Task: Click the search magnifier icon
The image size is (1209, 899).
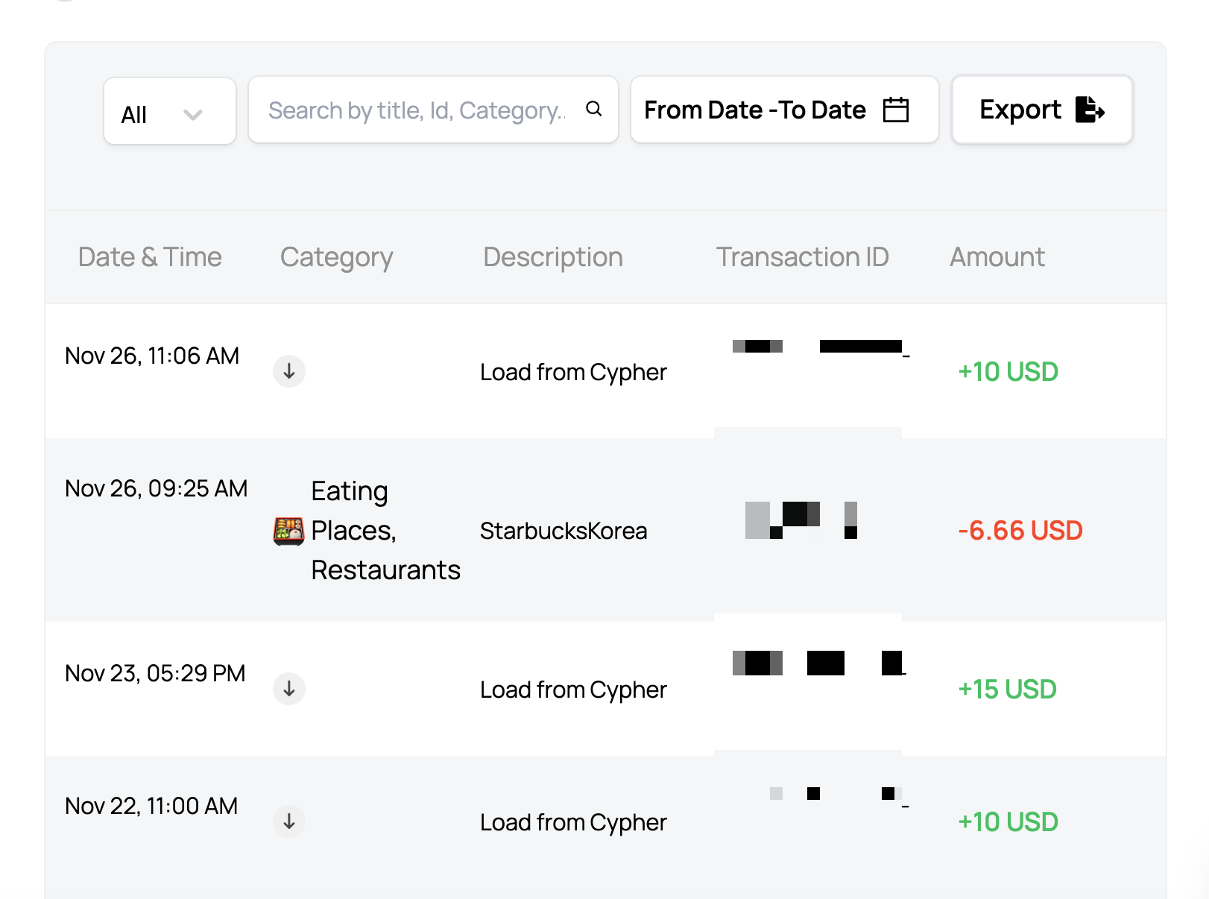Action: coord(593,110)
